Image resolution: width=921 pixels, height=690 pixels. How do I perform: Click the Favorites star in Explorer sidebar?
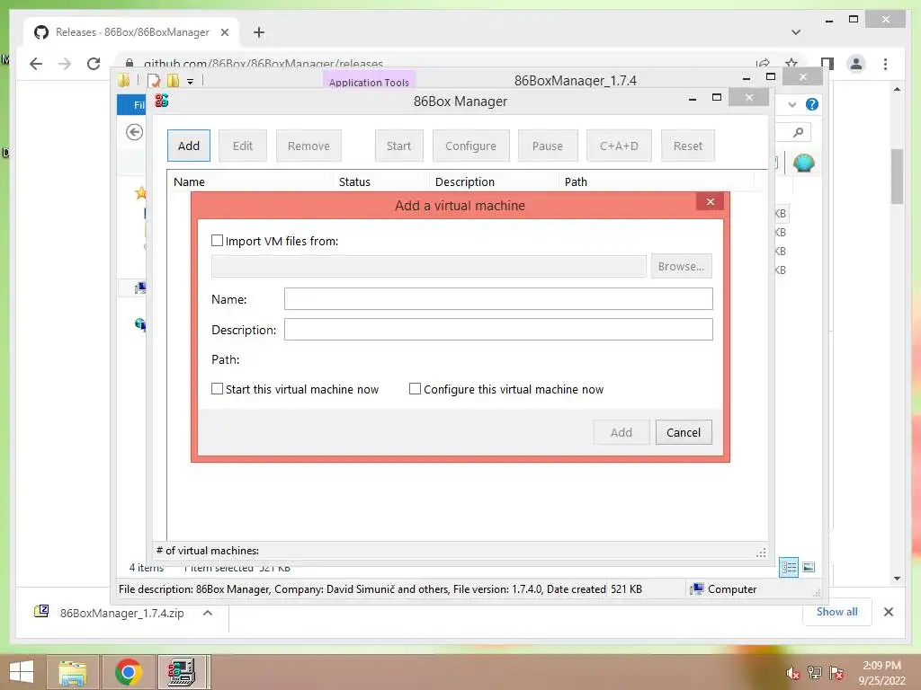[140, 192]
